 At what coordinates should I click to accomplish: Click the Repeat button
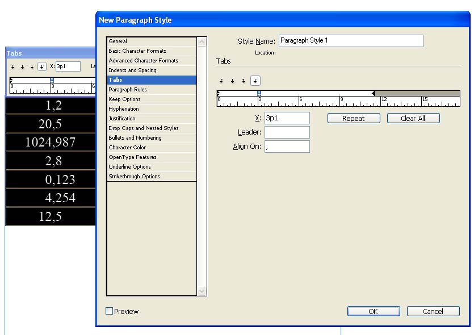[354, 118]
